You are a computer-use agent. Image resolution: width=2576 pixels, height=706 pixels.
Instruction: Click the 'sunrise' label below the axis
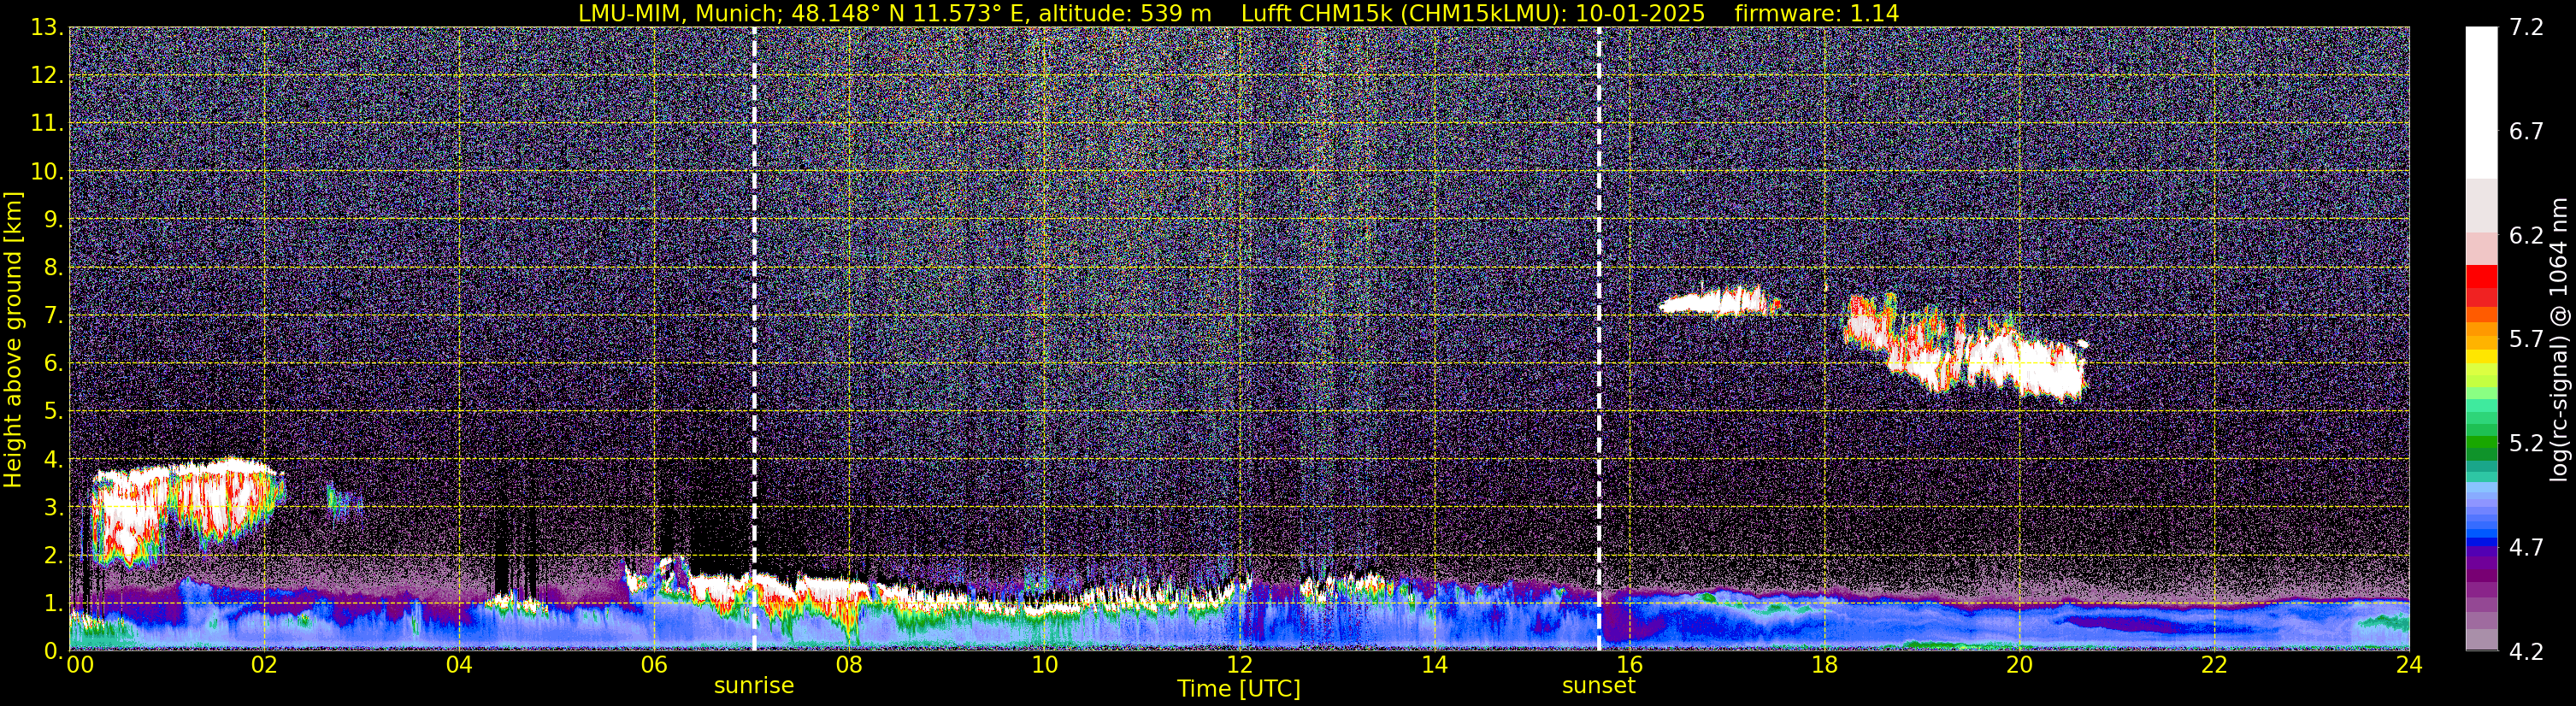(x=754, y=686)
